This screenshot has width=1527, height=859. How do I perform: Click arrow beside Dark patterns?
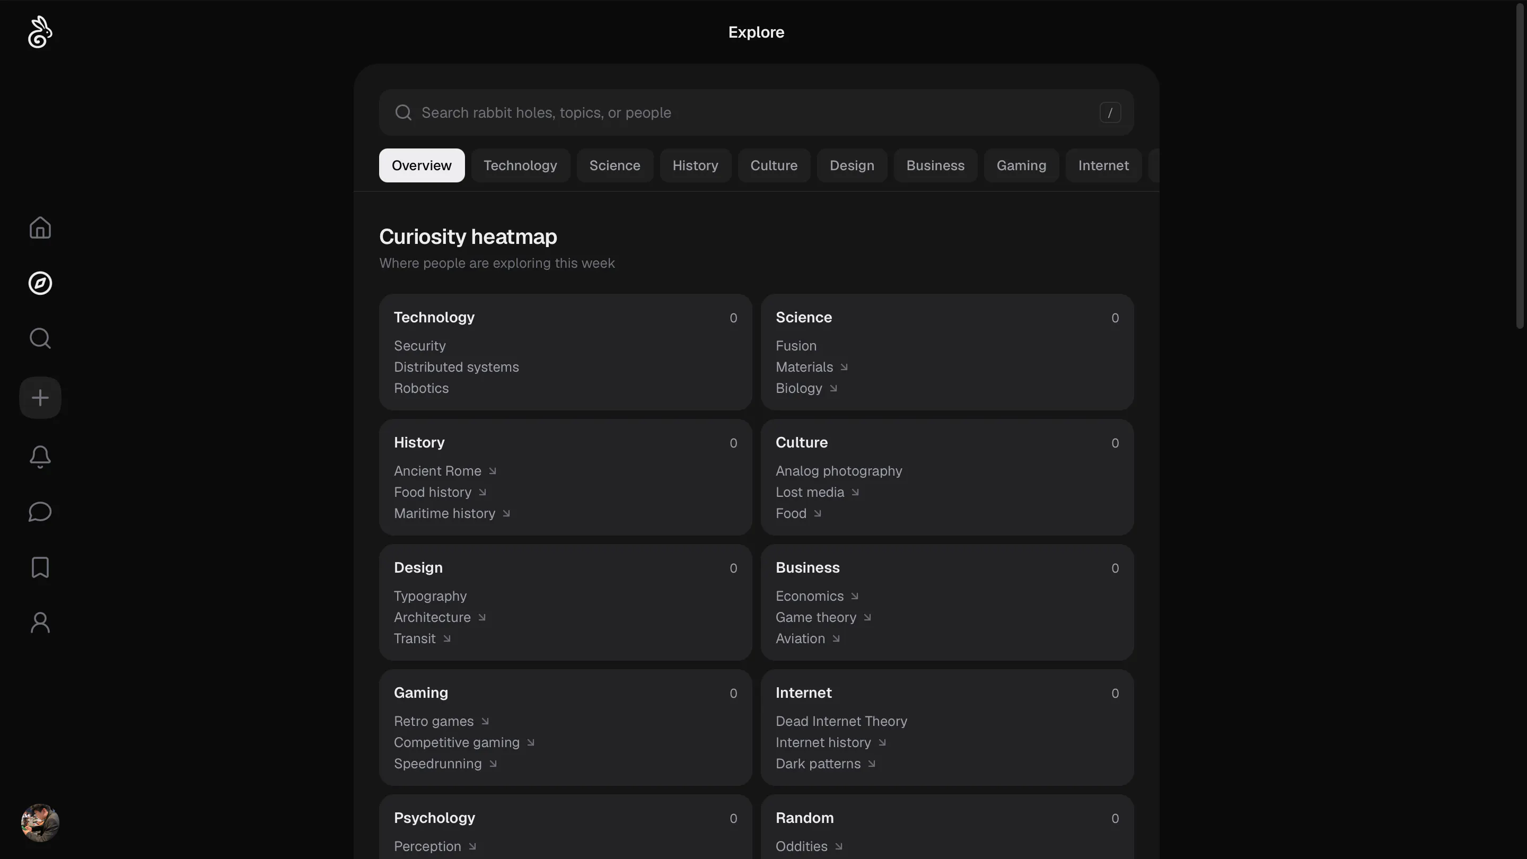871,764
